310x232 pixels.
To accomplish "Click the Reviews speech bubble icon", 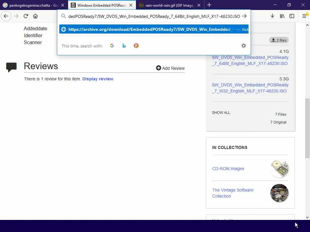I will [11, 67].
